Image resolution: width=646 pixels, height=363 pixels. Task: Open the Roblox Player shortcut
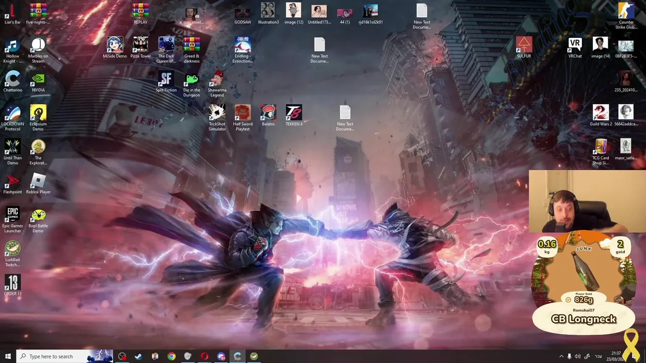(38, 184)
